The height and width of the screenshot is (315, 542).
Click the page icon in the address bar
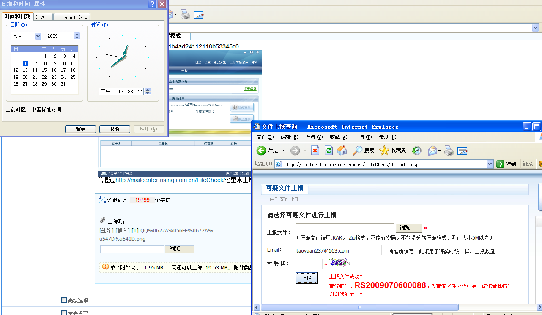click(x=279, y=164)
